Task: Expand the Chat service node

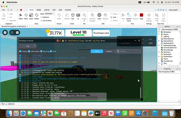Action: (159, 63)
